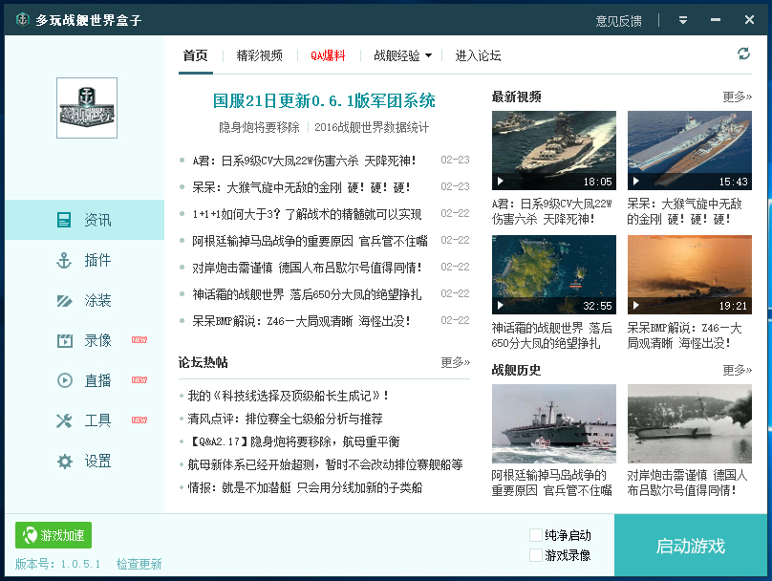This screenshot has width=772, height=581.
Task: Toggle the 游戏加速 switch
Action: tap(52, 535)
